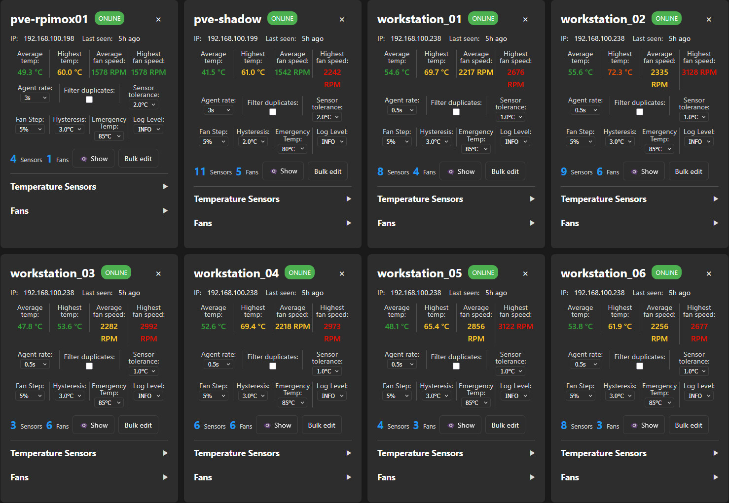Change Fan Step on workstation_01
729x503 pixels.
pyautogui.click(x=397, y=142)
